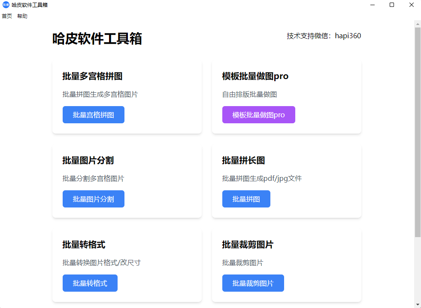
Task: Open the 首页 menu
Action: click(7, 16)
